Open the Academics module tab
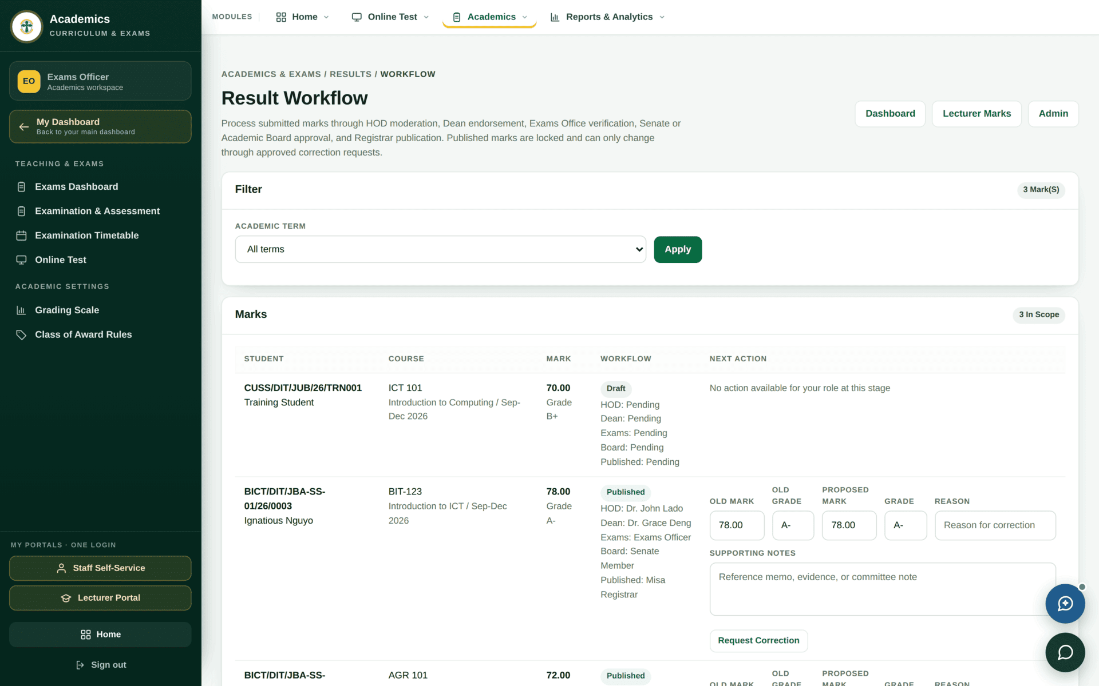 (x=489, y=17)
